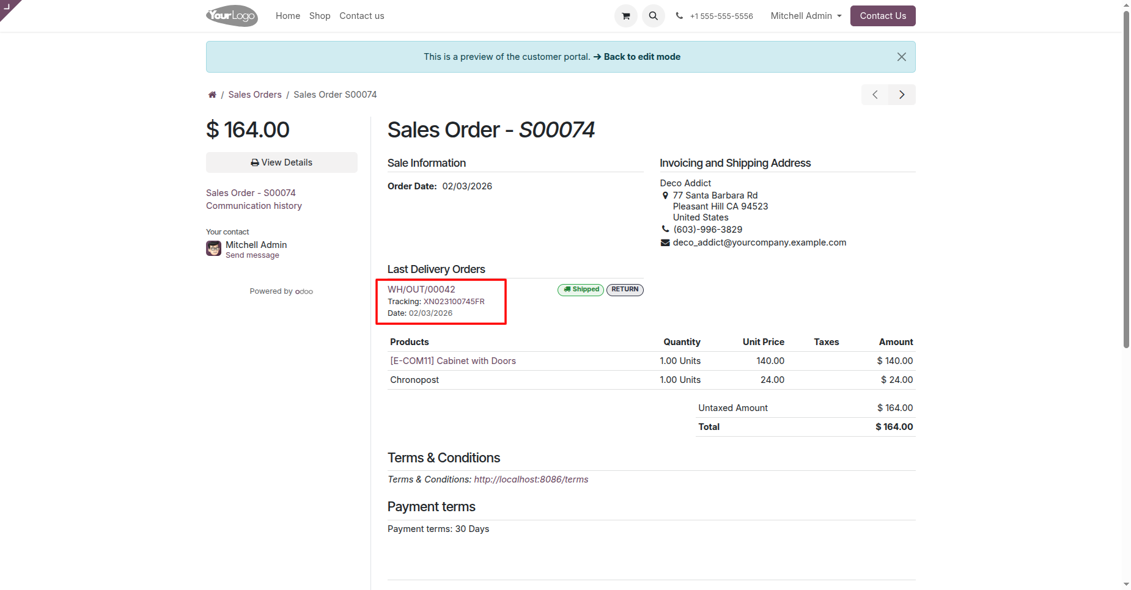Open the Home menu item
1131x590 pixels.
(288, 16)
